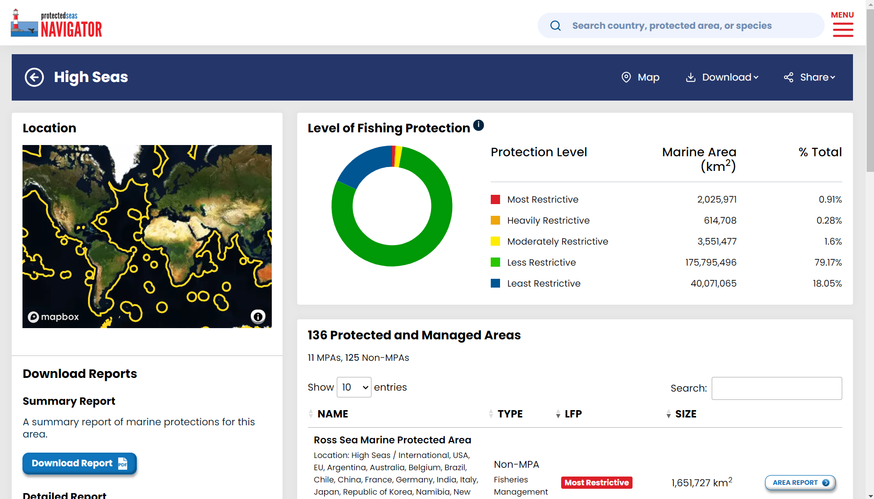Screen dimensions: 874x499
Task: Click the Share network icon
Action: pyautogui.click(x=788, y=77)
